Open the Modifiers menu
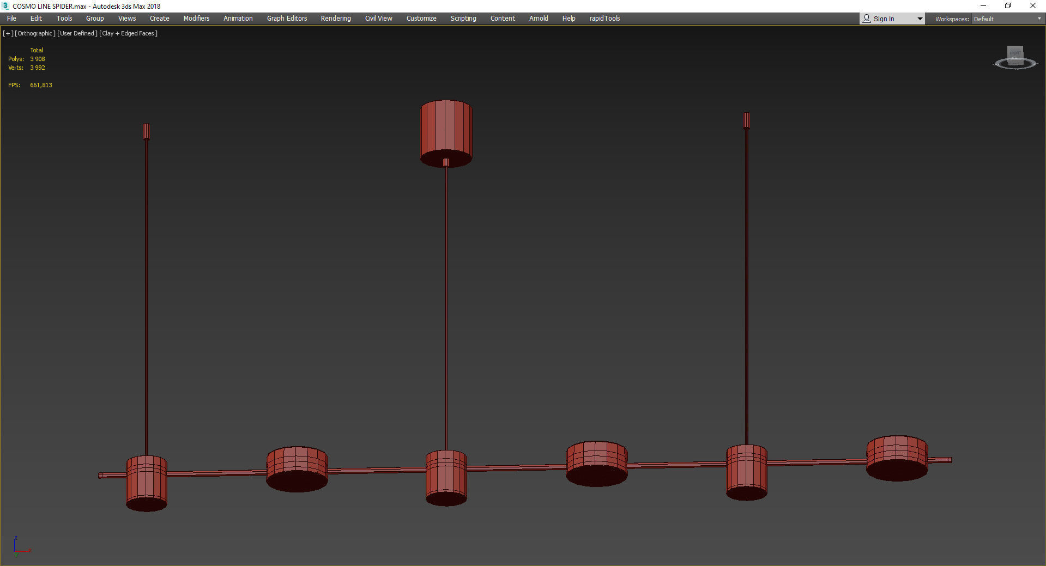The width and height of the screenshot is (1046, 566). coord(196,19)
